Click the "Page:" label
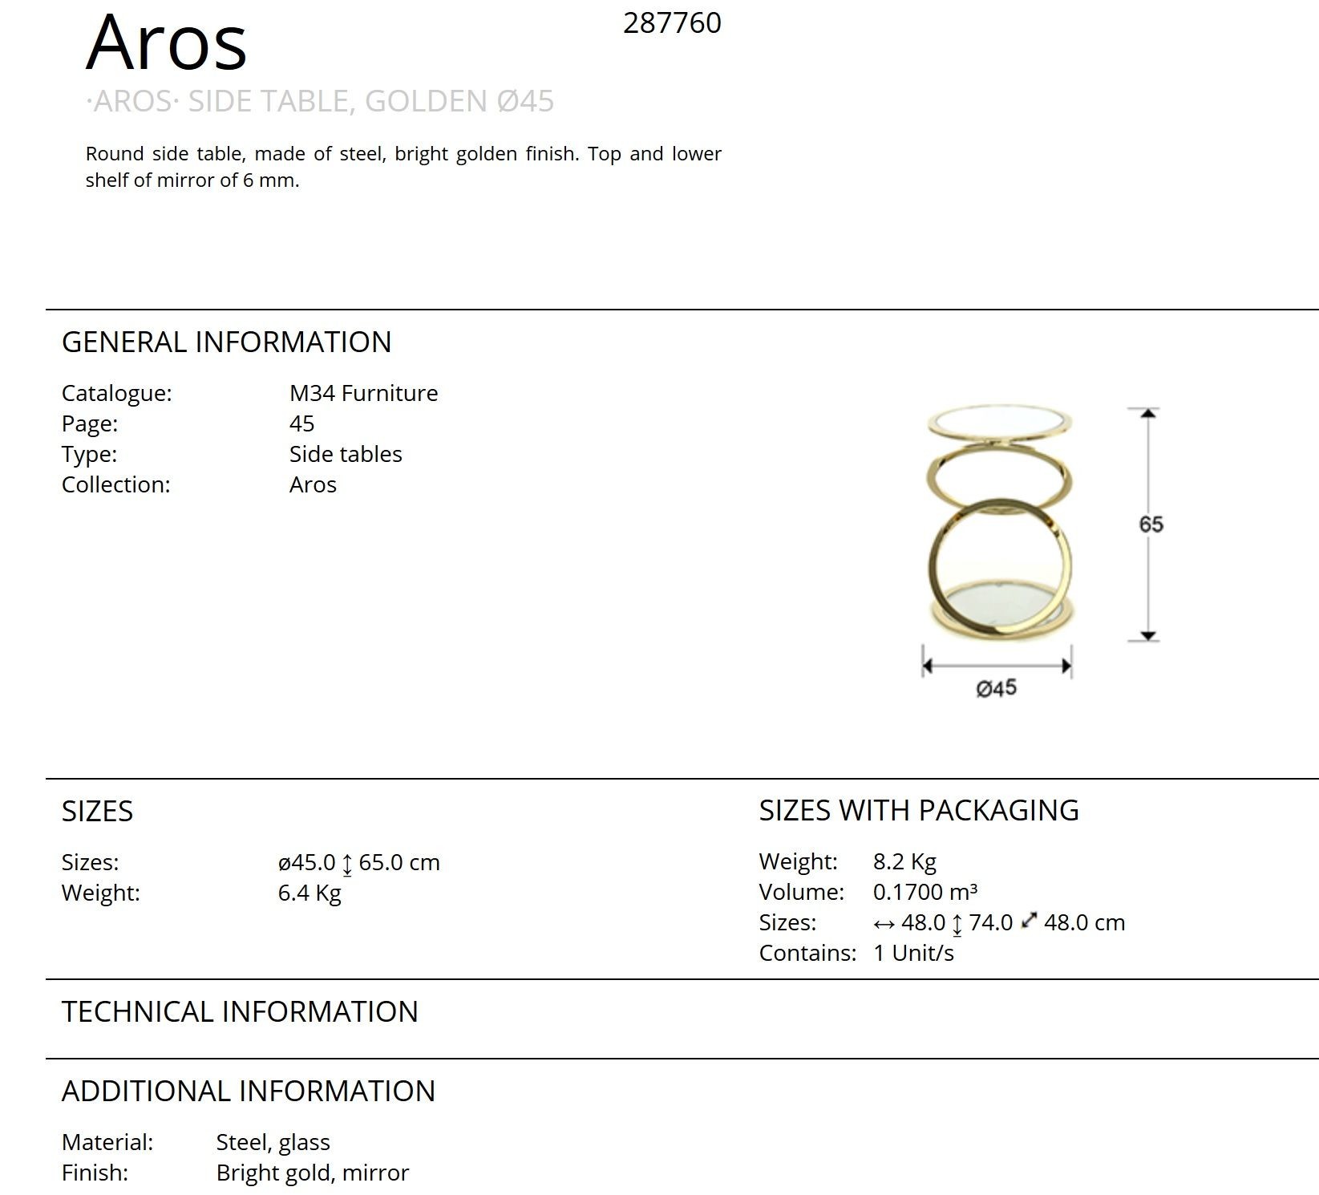Screen dimensions: 1319x1195 pyautogui.click(x=90, y=424)
